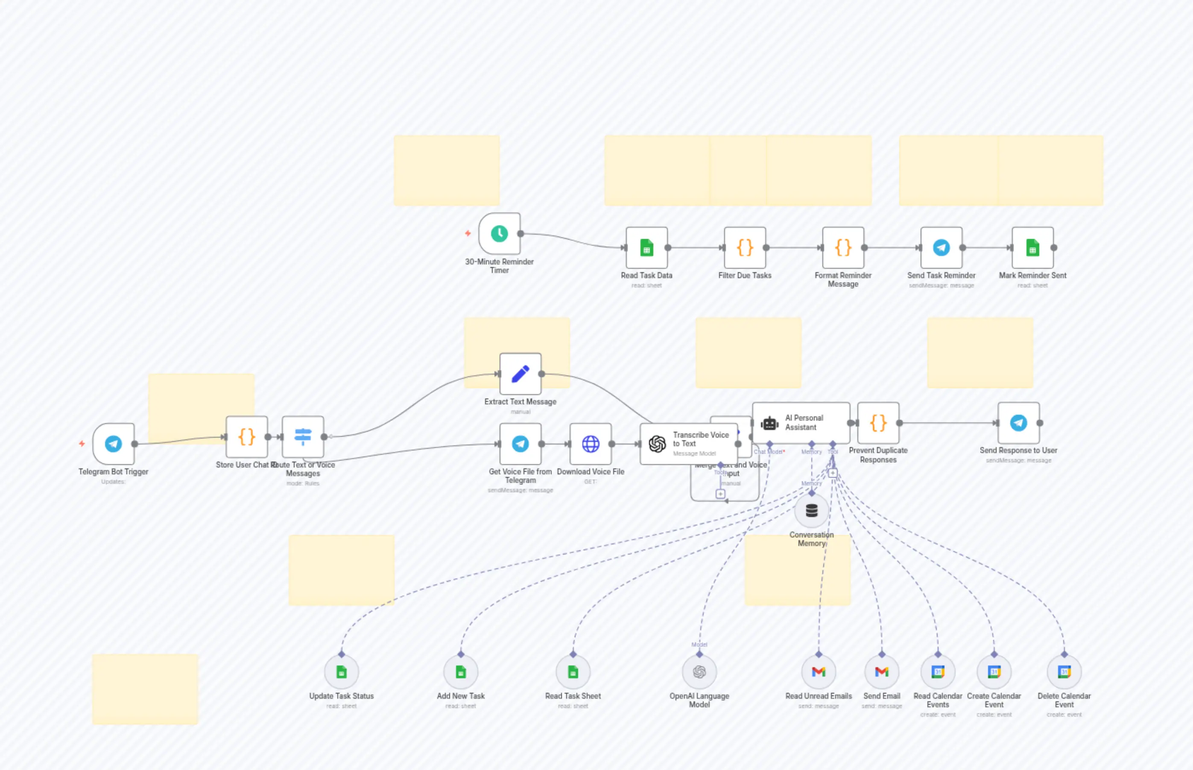Select the Conversation Memory database icon

click(811, 511)
